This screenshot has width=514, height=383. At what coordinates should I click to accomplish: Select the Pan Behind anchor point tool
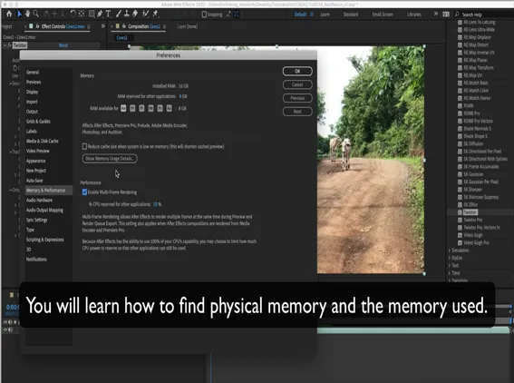(82, 14)
